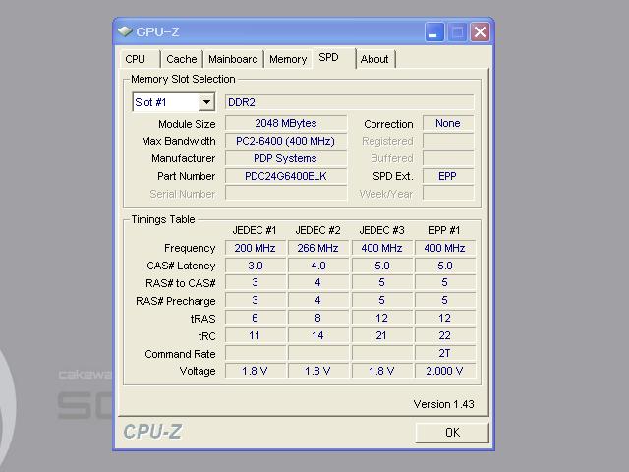629x472 pixels.
Task: Click the 200 MHz frequency cell
Action: [x=256, y=248]
